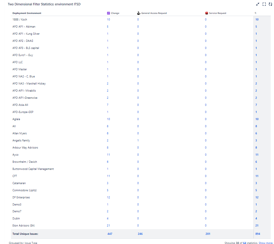This screenshot has width=274, height=244.
Task: Click the Service Request total 201
Action: [x=208, y=234]
